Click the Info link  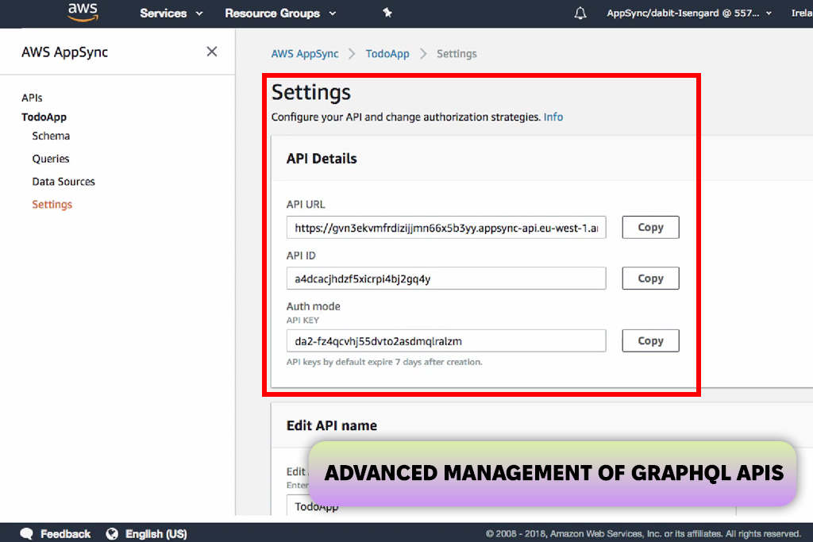tap(553, 117)
